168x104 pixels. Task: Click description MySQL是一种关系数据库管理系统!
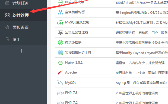(141, 83)
